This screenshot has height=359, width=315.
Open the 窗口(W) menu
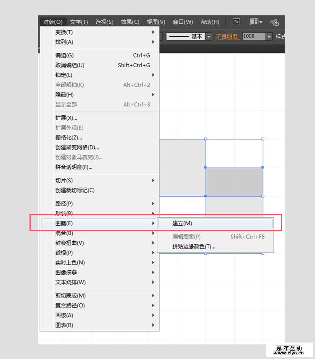click(x=183, y=22)
